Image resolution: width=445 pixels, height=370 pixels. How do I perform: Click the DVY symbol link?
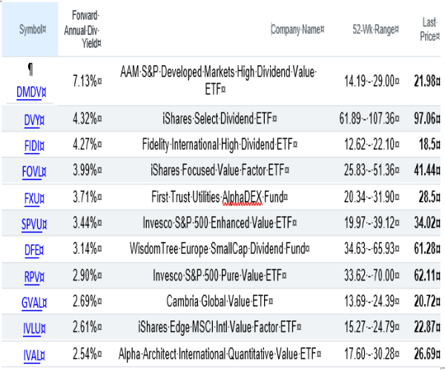pyautogui.click(x=29, y=119)
